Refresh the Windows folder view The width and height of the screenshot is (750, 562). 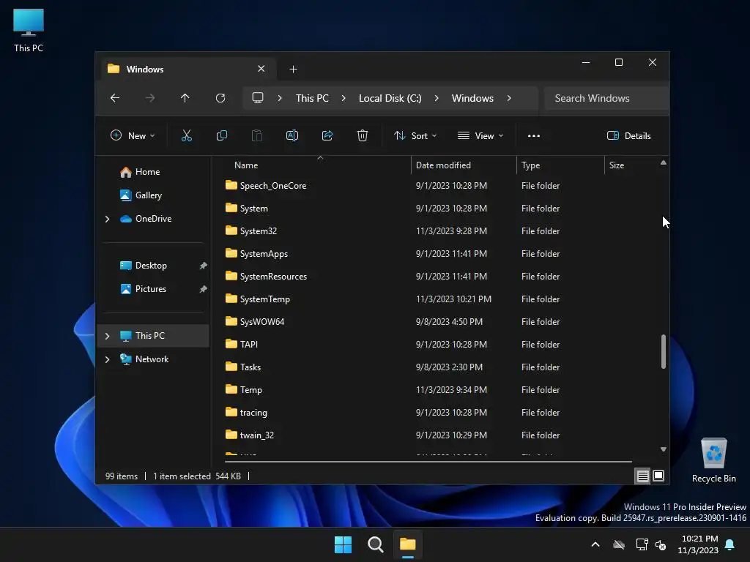[x=220, y=98]
